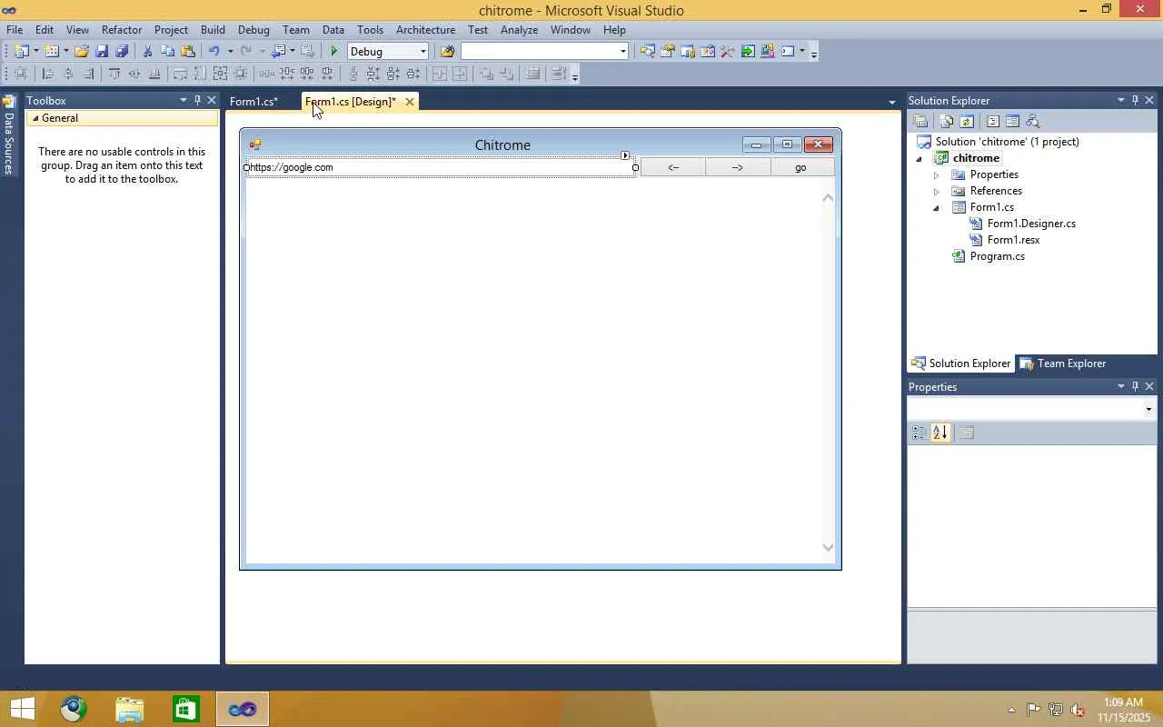1163x727 pixels.
Task: Collapse the Form1.cs node
Action: point(937,207)
